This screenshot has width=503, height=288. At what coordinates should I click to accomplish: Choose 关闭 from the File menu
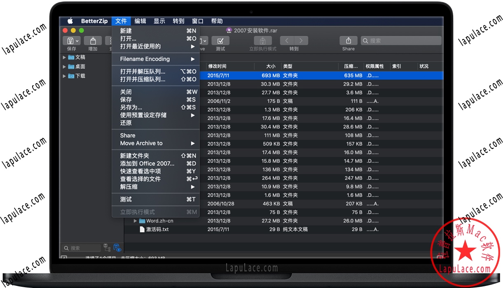click(156, 92)
